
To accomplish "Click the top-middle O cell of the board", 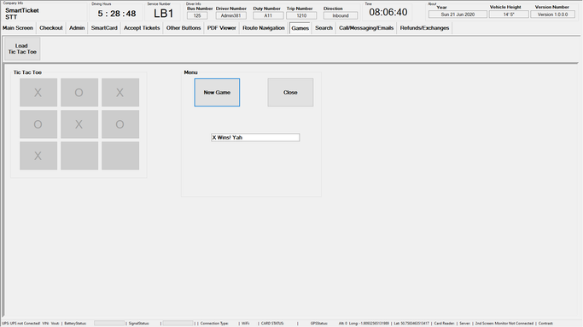I will pos(79,92).
